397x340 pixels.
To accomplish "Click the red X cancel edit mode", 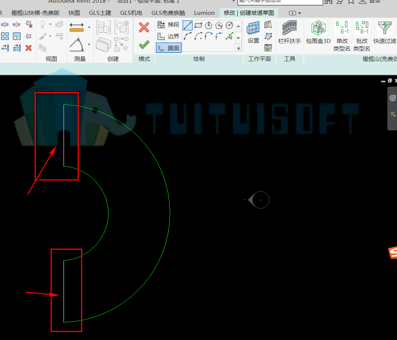I will 144,27.
